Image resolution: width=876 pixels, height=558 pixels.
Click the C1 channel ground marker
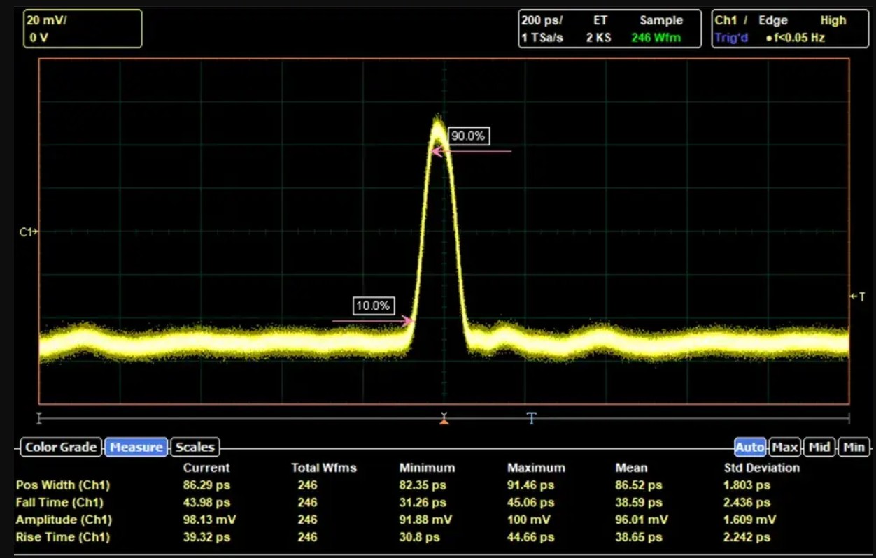(28, 231)
